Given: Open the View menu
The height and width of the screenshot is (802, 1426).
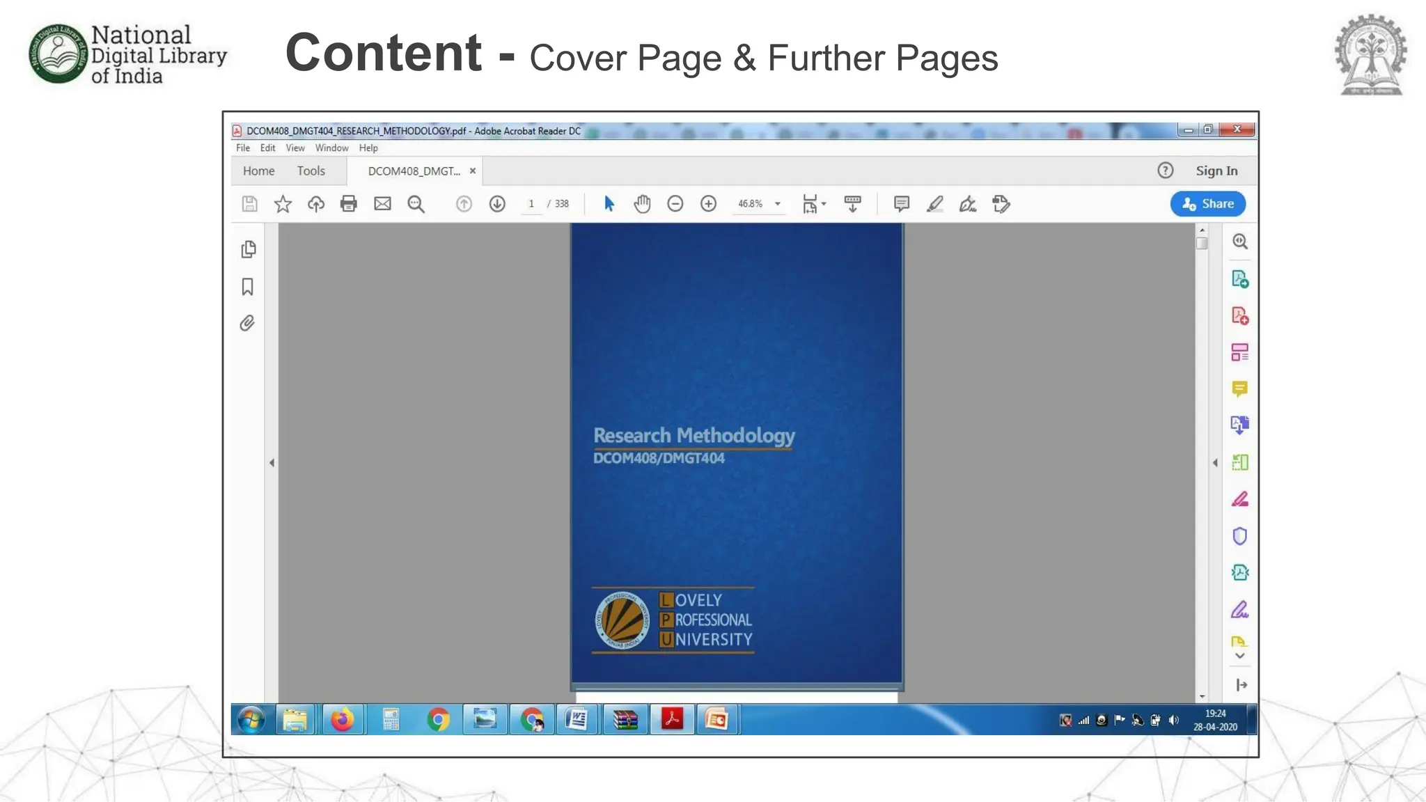Looking at the screenshot, I should [295, 148].
